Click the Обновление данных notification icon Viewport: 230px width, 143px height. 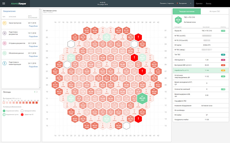tap(5, 53)
